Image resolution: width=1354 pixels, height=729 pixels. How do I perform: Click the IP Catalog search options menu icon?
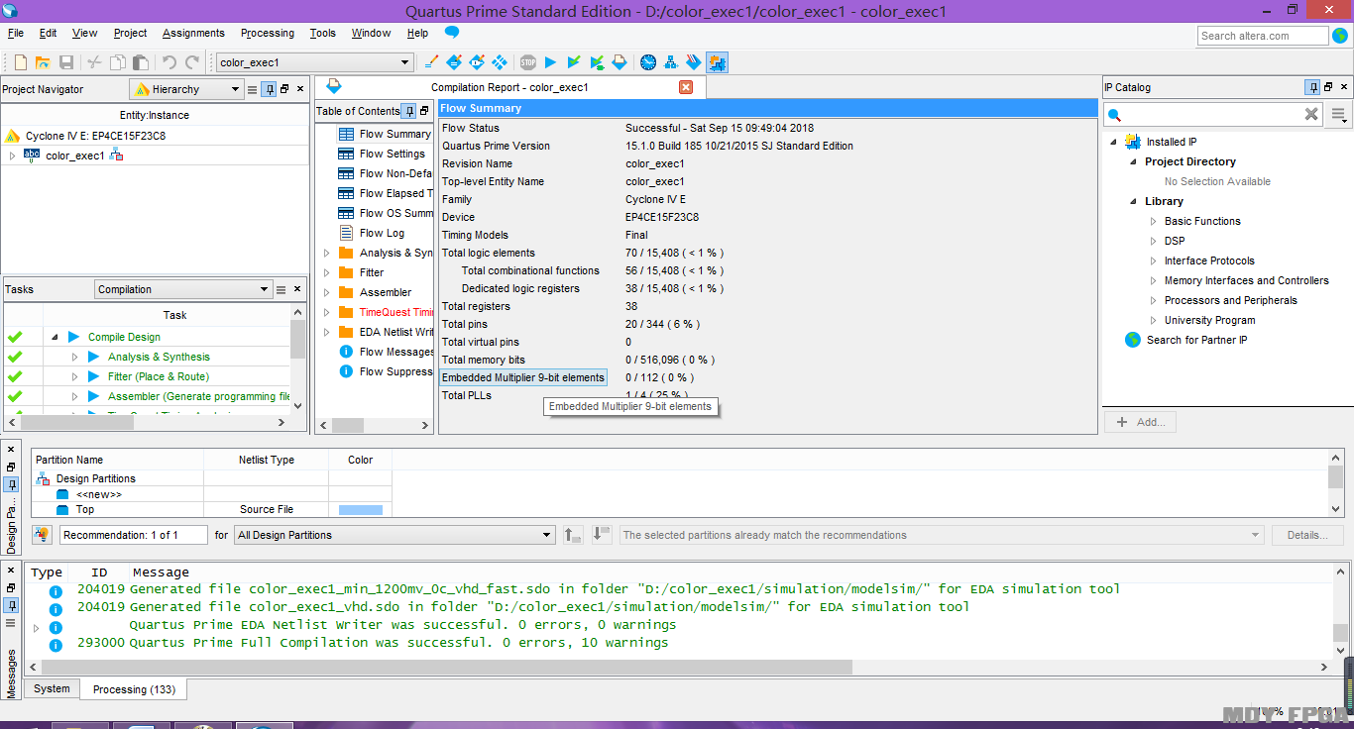click(x=1340, y=115)
